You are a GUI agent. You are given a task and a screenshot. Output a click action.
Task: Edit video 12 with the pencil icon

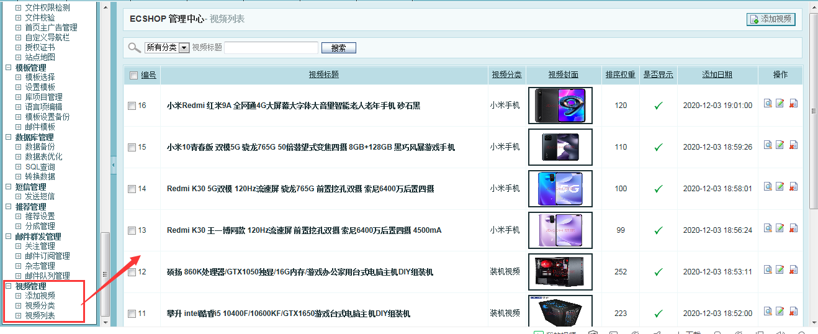(x=780, y=270)
